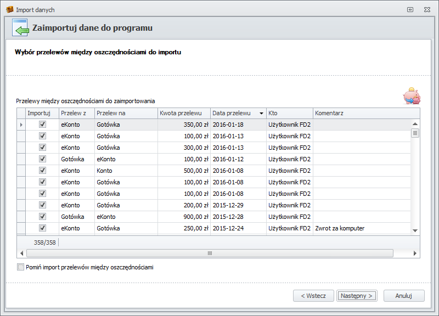The image size is (439, 316).
Task: Click the row indicator arrow on first row
Action: pyautogui.click(x=21, y=125)
